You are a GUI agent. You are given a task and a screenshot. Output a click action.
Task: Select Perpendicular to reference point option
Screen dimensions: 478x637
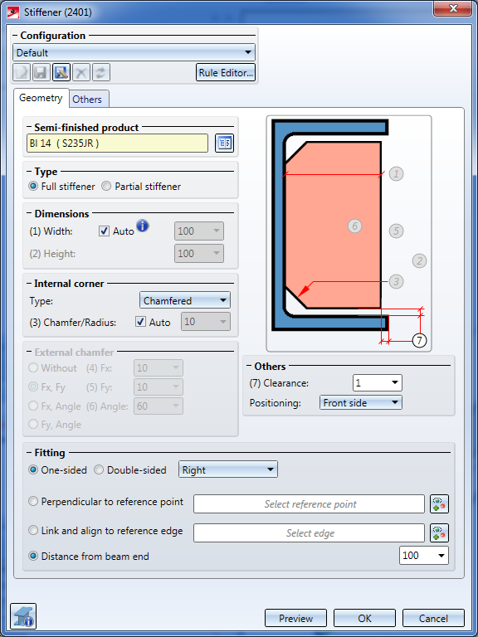[x=106, y=502]
